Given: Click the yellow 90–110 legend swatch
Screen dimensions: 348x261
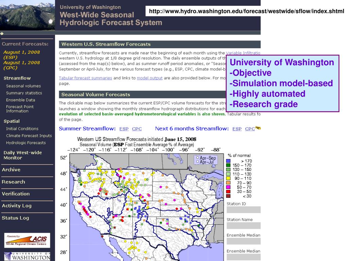Looking at the screenshot, I should click(x=228, y=178).
